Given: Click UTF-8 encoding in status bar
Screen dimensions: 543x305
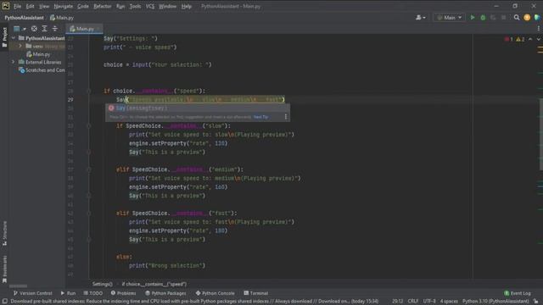Looking at the screenshot, I should pos(429,302).
